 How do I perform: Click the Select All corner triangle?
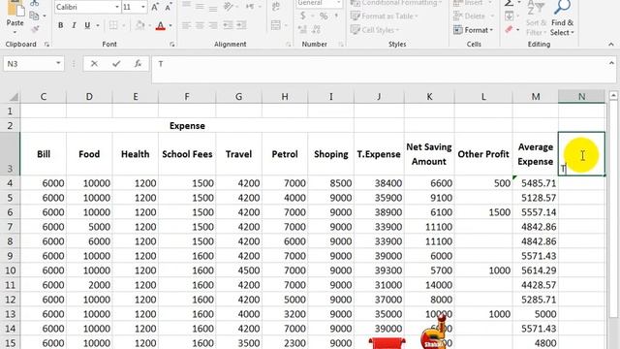click(14, 97)
